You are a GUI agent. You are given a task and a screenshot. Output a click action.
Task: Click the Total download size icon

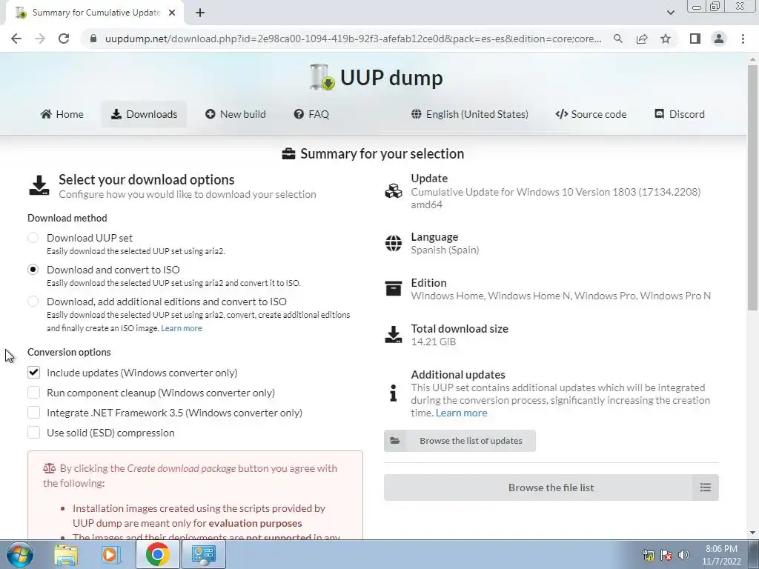click(x=394, y=335)
